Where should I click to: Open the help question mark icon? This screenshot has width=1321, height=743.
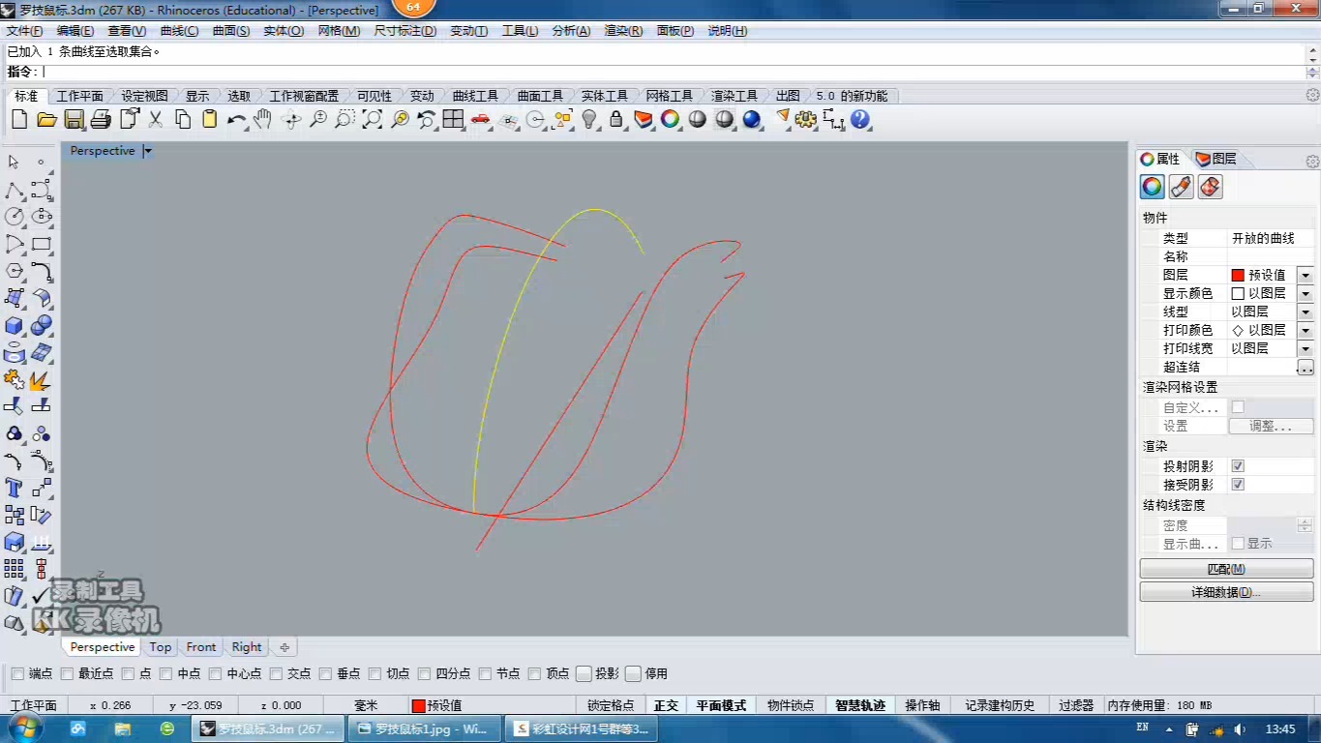860,120
